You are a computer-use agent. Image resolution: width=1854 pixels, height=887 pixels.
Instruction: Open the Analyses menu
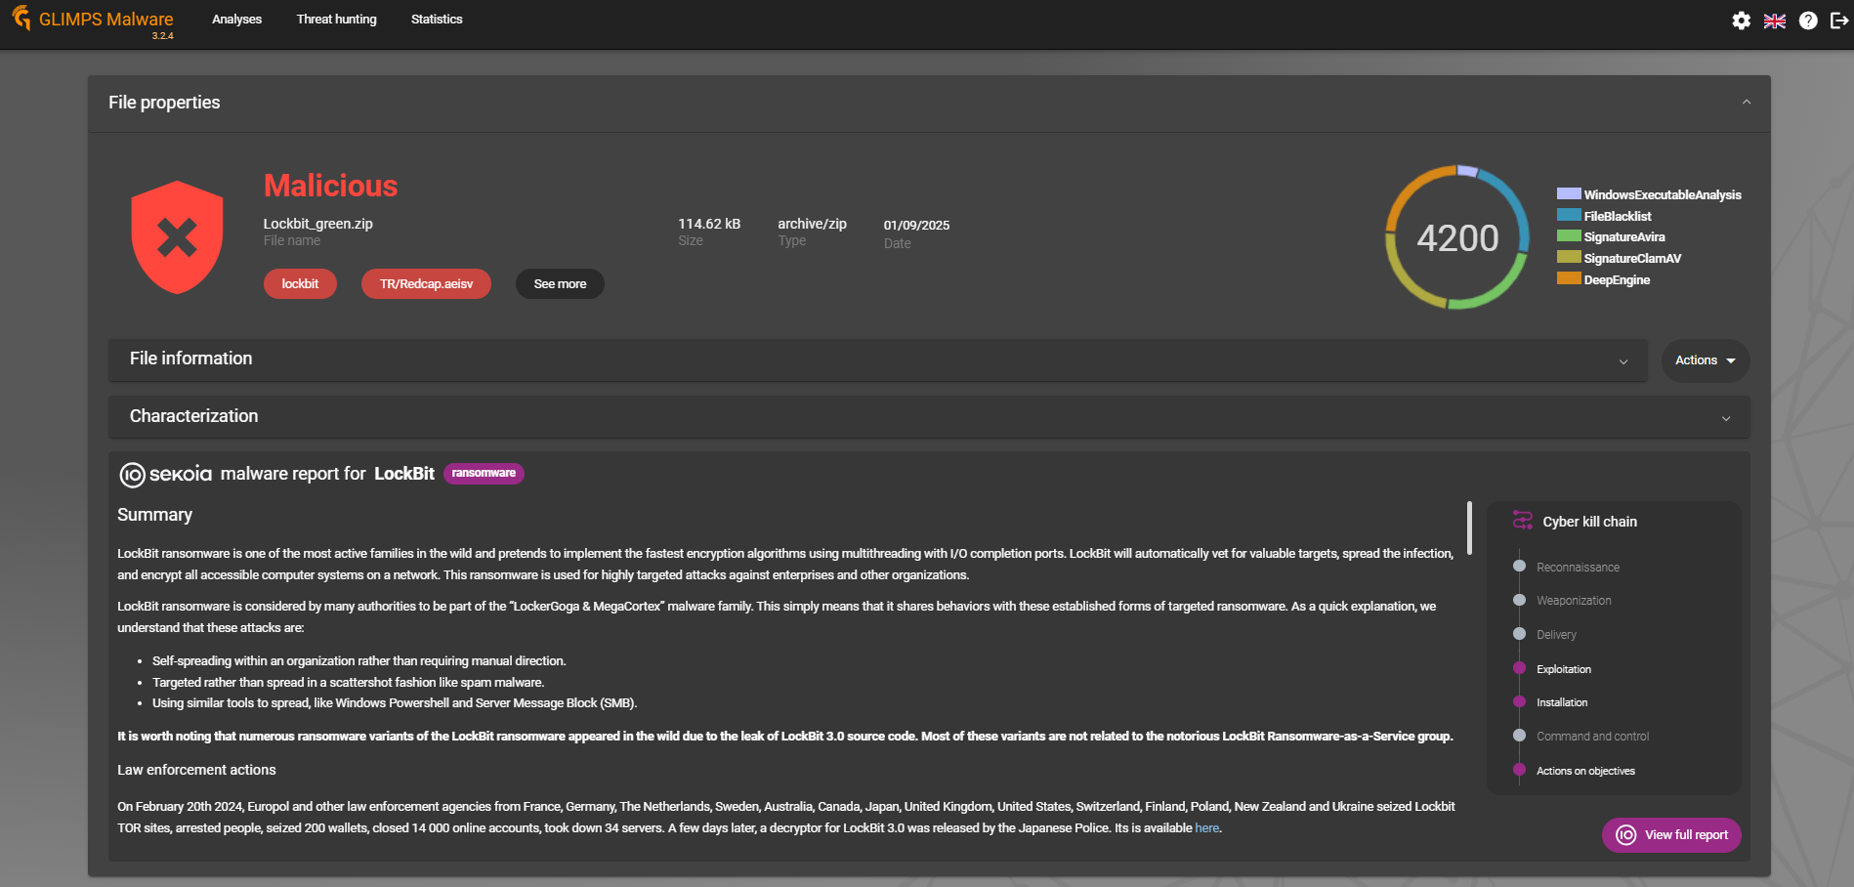click(236, 20)
